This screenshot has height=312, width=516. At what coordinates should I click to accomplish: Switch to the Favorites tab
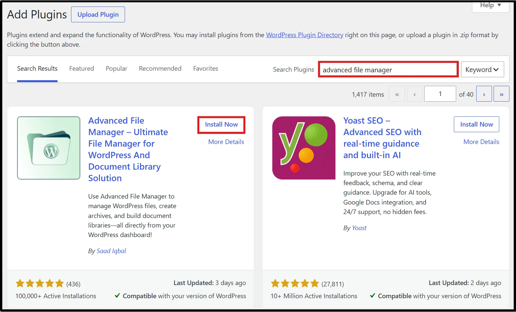click(206, 69)
